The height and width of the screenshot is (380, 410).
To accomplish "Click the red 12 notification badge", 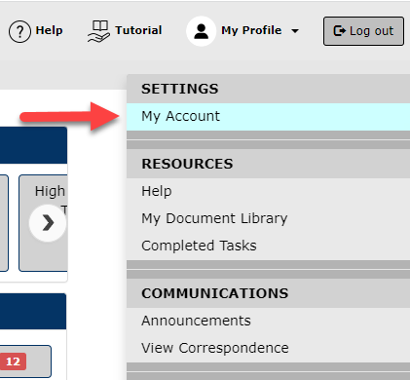I will 13,361.
